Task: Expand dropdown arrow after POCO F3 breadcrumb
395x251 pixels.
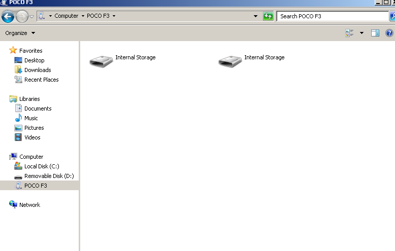Action: coord(114,16)
